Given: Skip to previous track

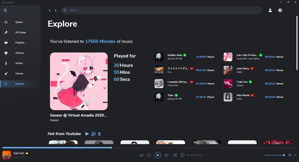Looking at the screenshot, I should pyautogui.click(x=141, y=155).
